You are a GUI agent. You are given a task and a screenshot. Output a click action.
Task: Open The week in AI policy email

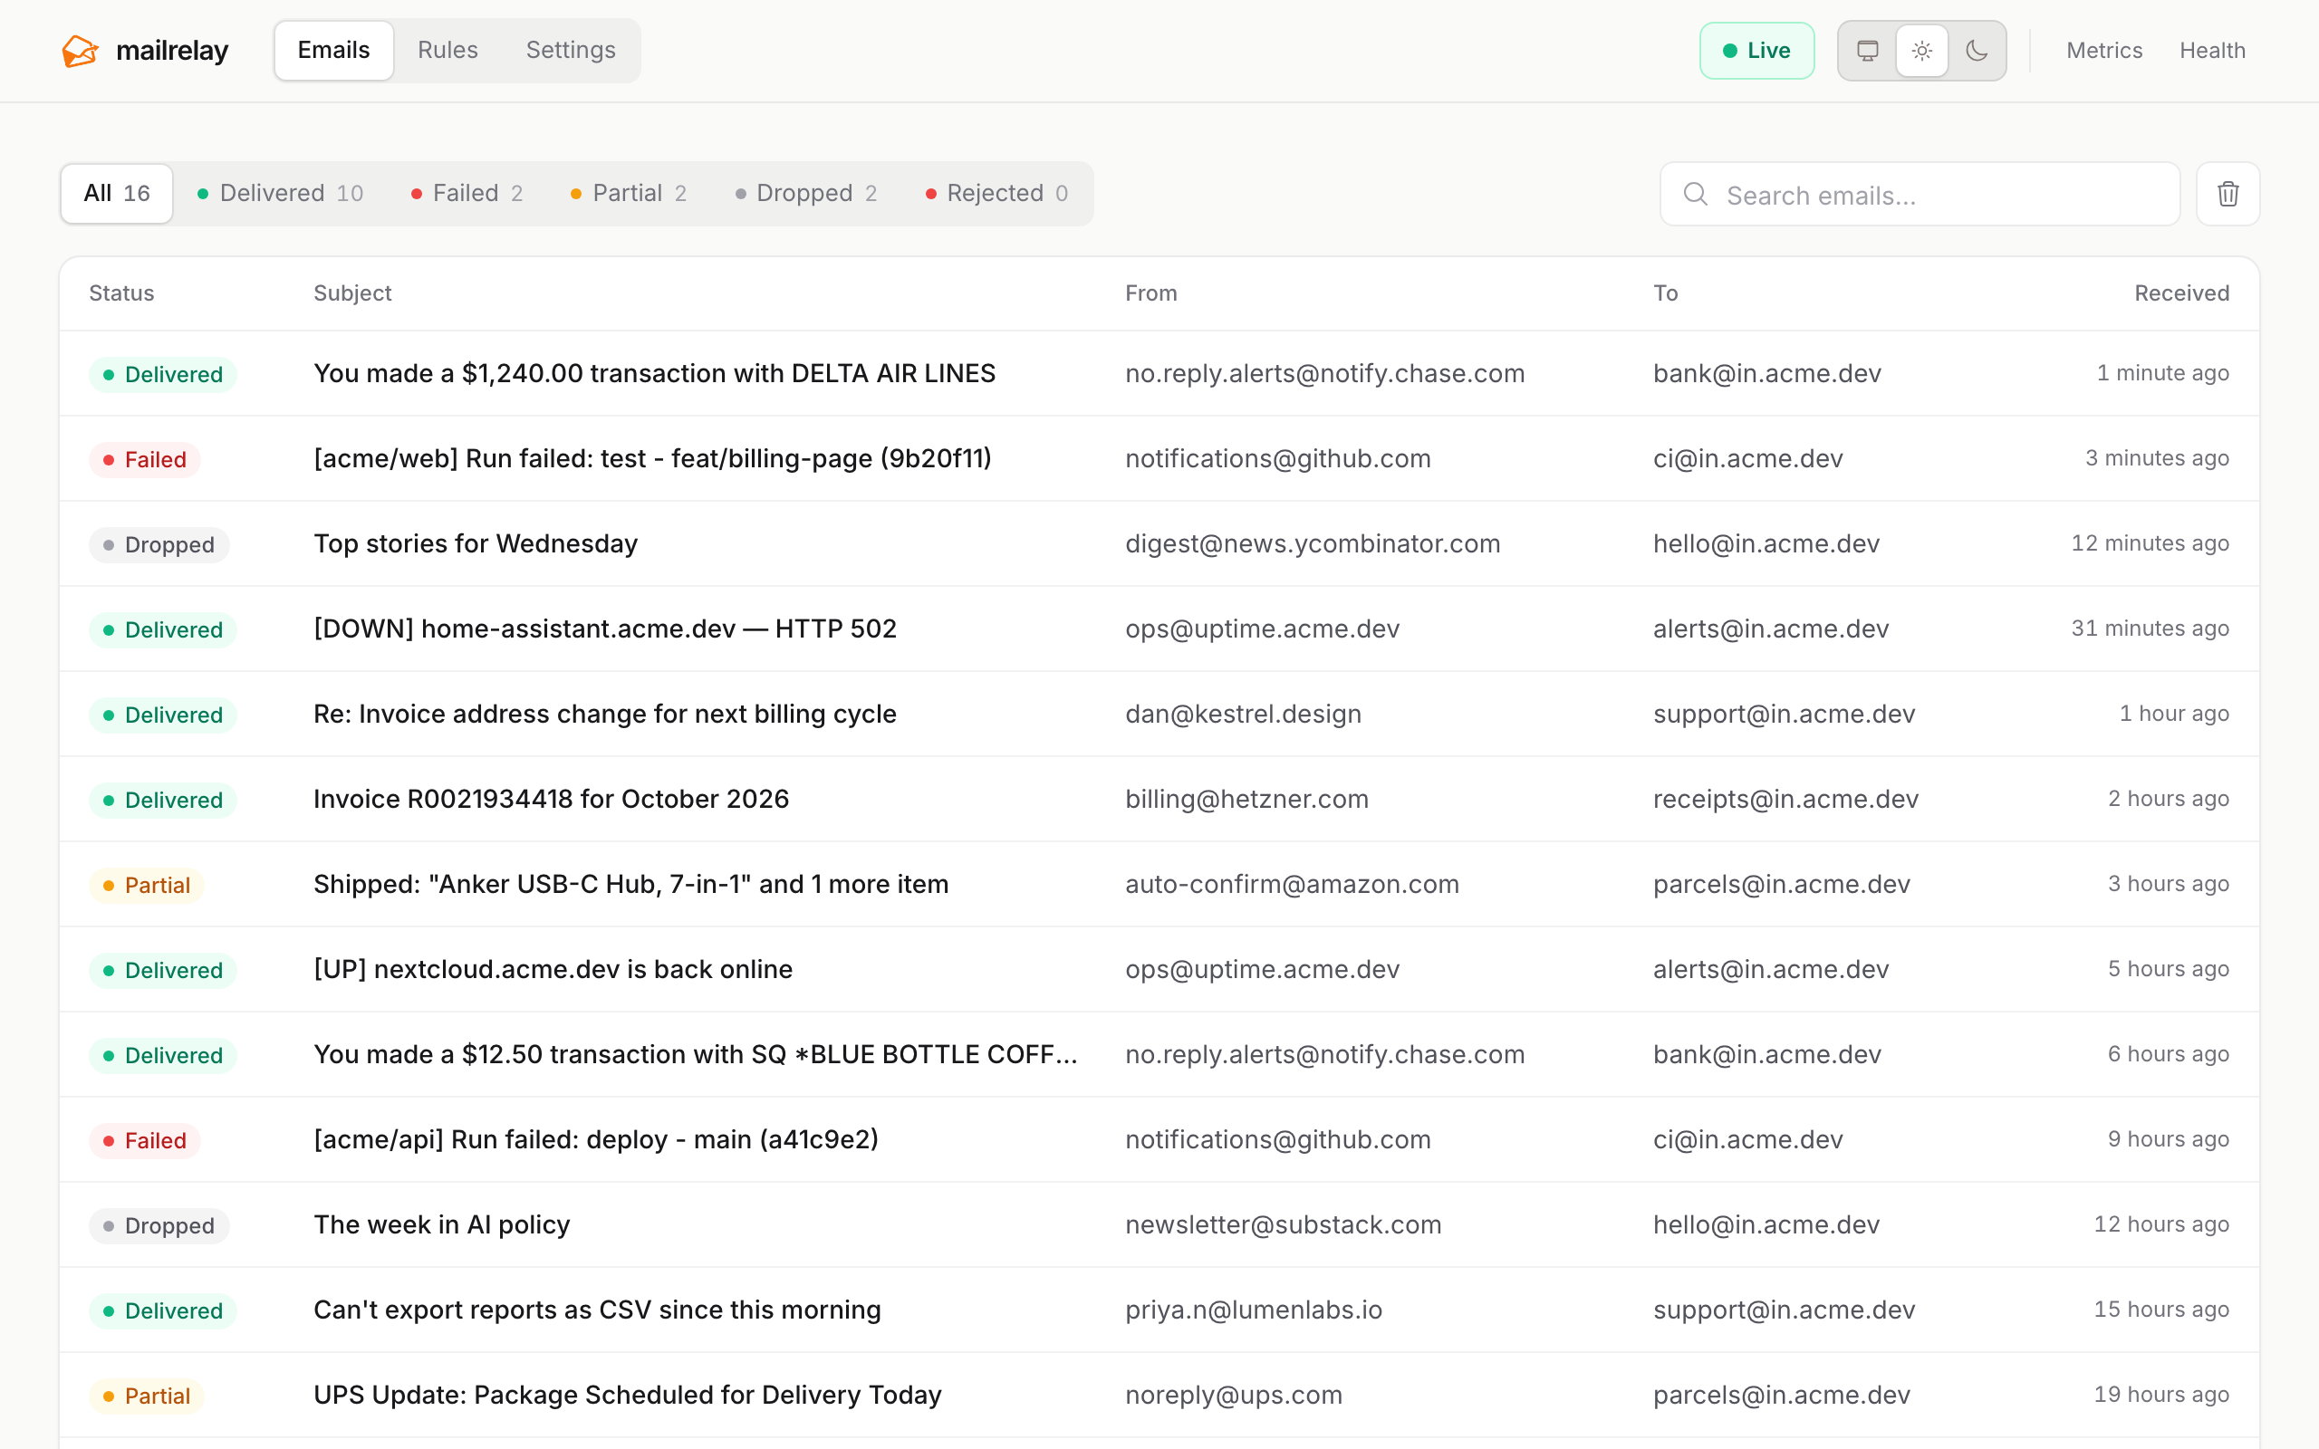pyautogui.click(x=1159, y=1224)
